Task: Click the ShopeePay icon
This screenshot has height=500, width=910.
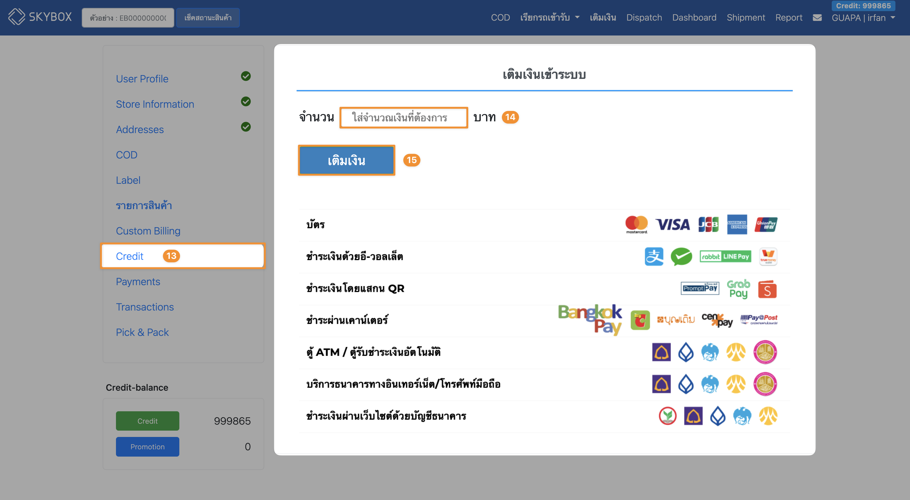Action: 767,289
